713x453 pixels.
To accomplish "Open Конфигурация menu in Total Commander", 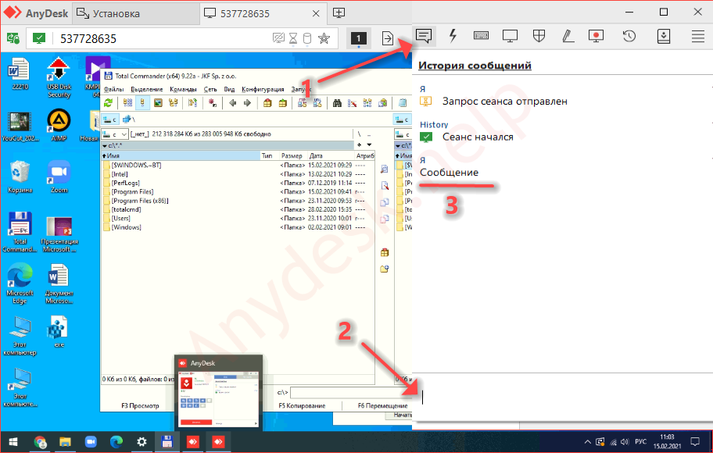I will 263,89.
